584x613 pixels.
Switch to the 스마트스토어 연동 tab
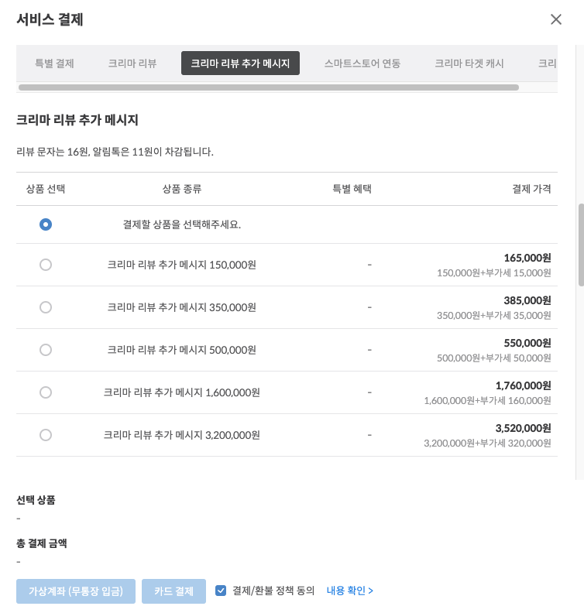click(x=362, y=63)
